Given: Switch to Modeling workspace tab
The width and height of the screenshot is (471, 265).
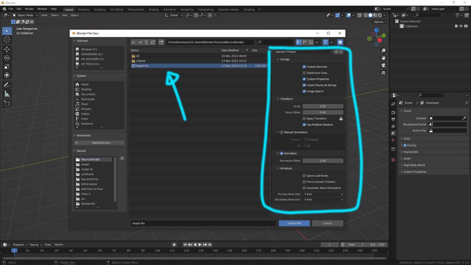Looking at the screenshot, I should click(83, 10).
